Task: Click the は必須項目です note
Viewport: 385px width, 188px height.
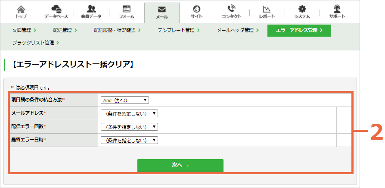Action: click(33, 88)
